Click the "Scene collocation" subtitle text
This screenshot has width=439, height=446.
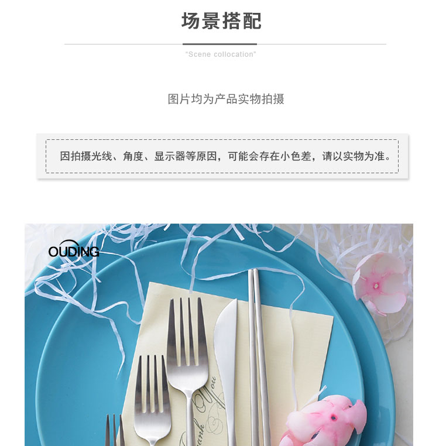(x=221, y=54)
